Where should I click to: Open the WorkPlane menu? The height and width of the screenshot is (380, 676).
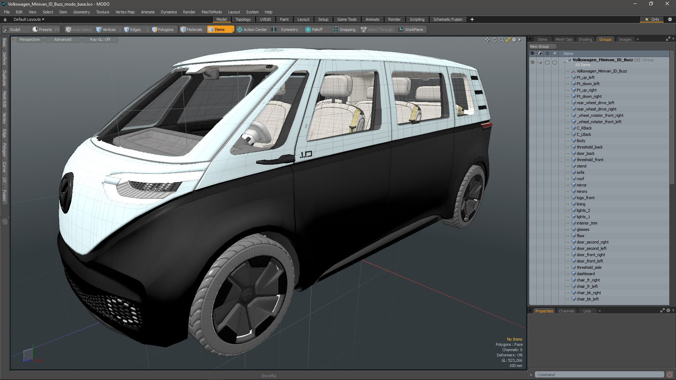(411, 30)
